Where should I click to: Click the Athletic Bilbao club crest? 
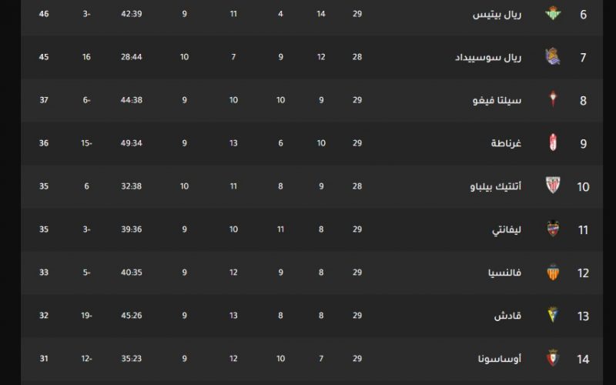click(553, 186)
